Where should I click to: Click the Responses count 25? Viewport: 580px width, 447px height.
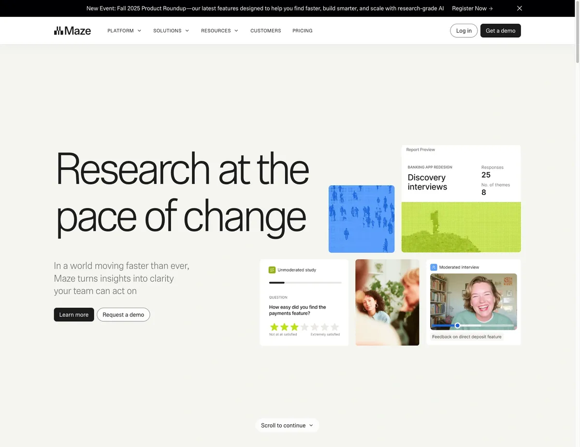tap(486, 175)
